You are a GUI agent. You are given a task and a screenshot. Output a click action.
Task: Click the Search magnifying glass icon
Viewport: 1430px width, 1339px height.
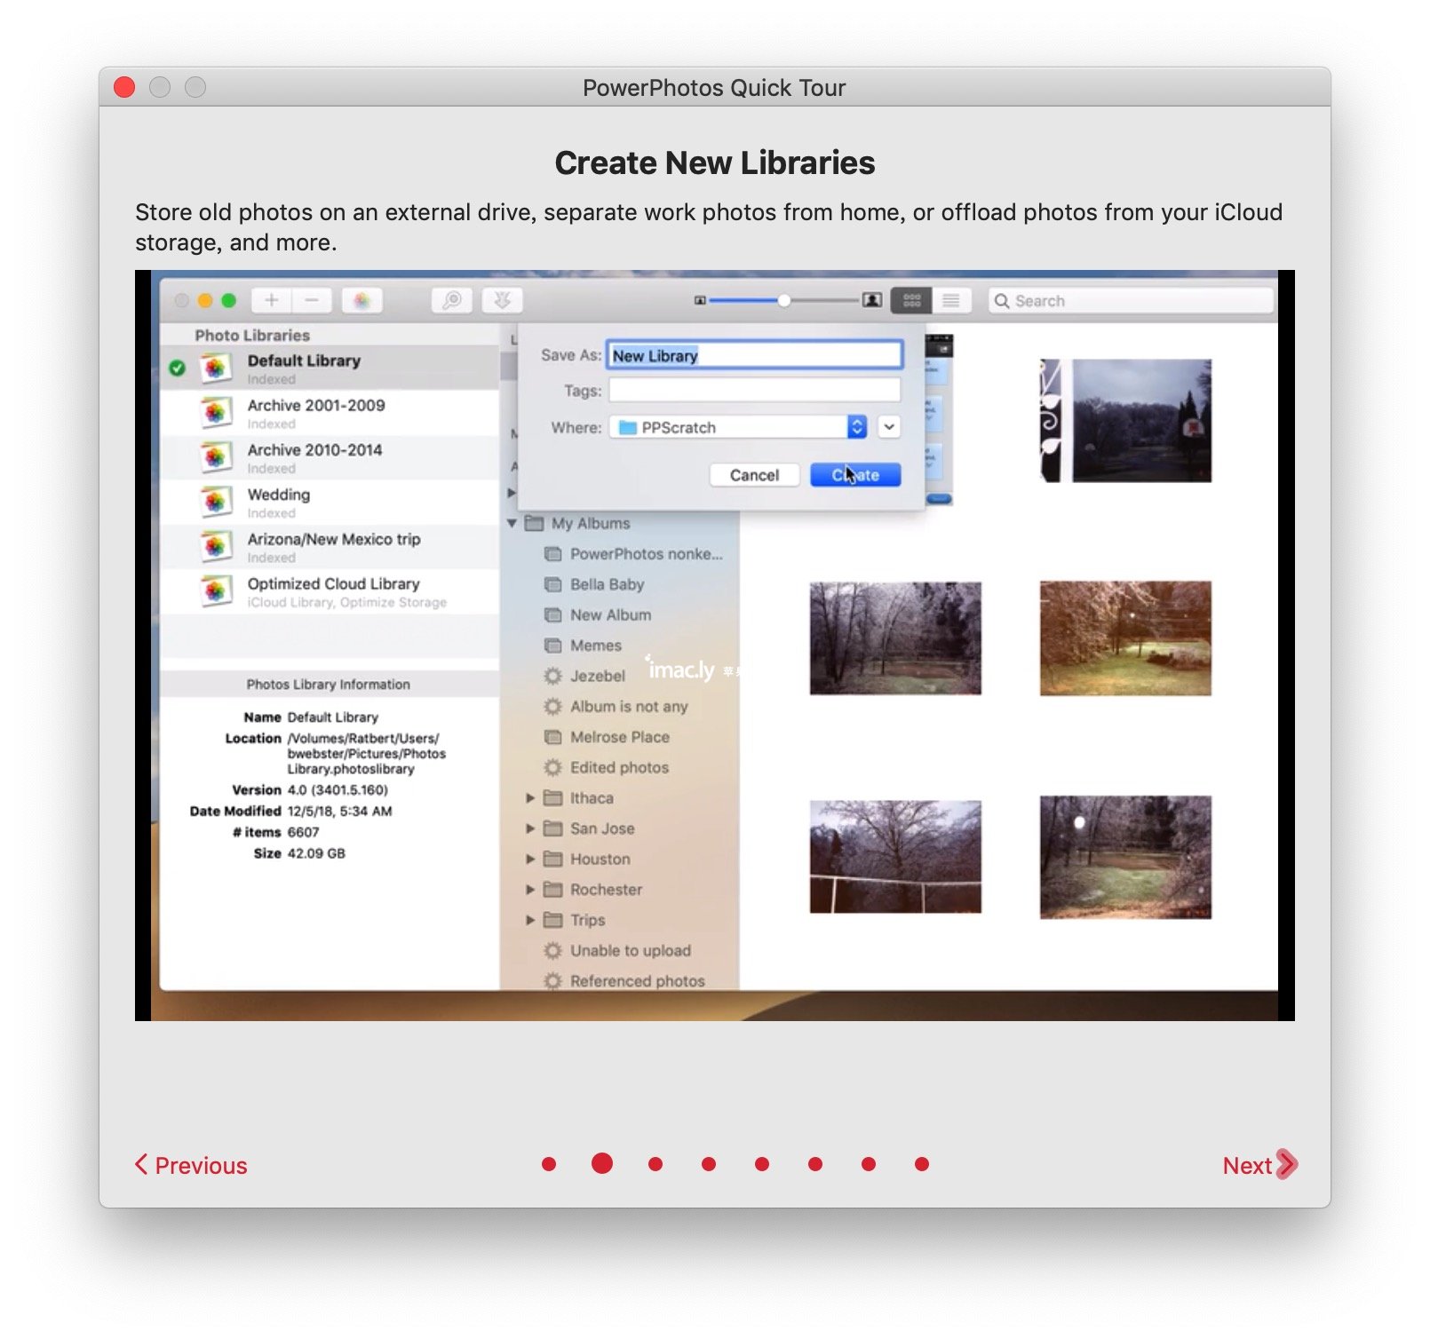[x=1002, y=301]
